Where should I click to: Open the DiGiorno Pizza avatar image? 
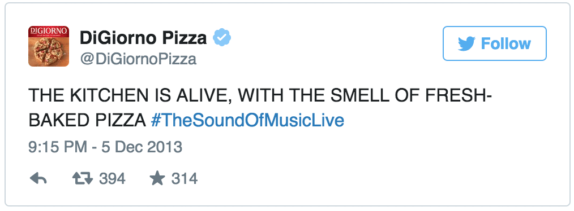49,46
